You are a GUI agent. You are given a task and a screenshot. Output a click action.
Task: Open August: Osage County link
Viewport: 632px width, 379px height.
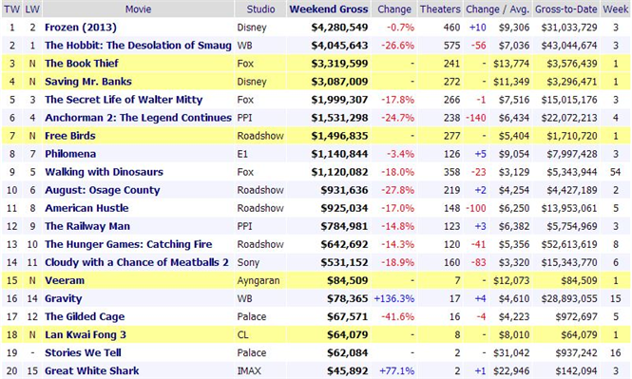point(103,190)
